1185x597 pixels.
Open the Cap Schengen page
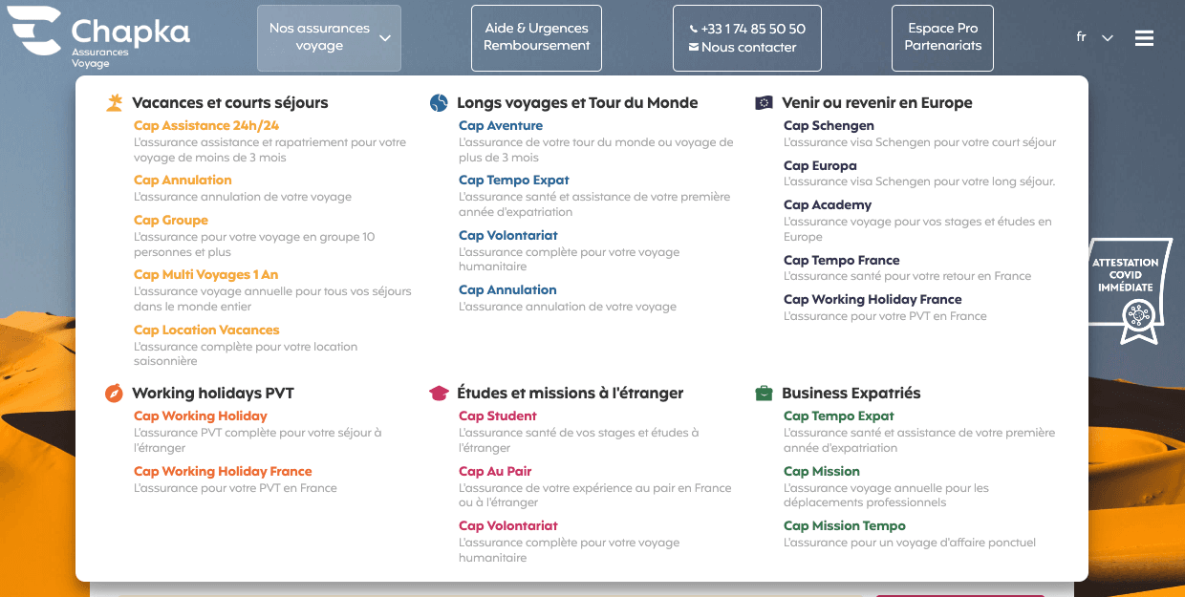tap(828, 125)
